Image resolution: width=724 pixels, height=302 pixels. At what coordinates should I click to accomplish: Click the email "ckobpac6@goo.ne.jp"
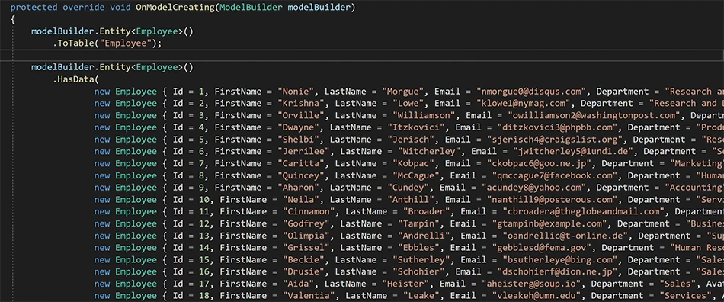[x=539, y=163]
